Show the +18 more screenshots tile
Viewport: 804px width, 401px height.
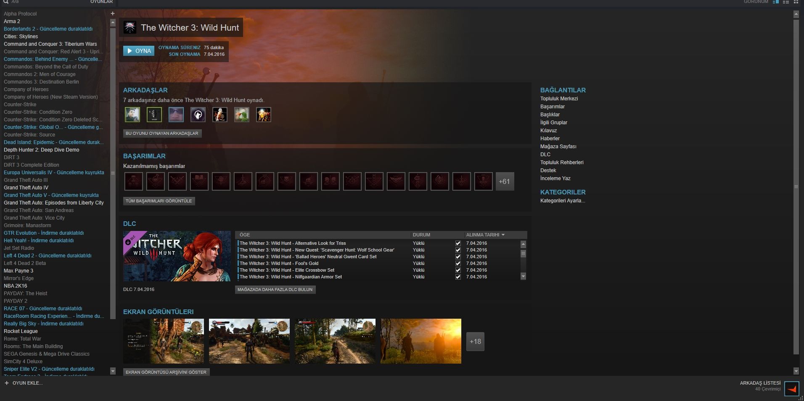(475, 341)
